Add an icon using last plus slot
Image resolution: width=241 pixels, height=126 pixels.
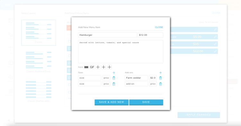pos(109,67)
